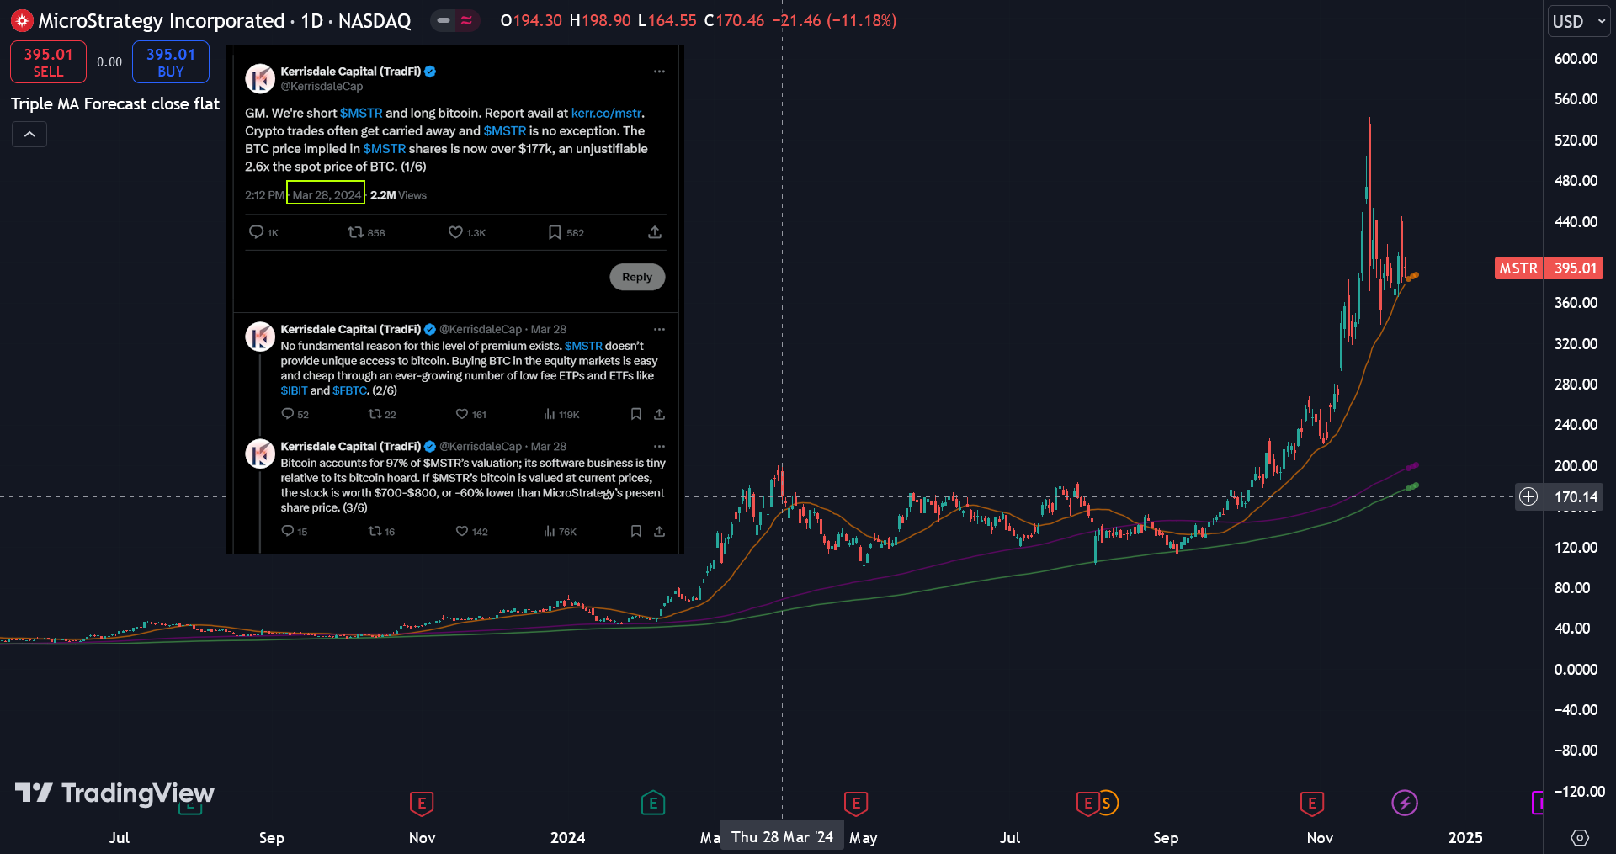Click the $FBTC cashtag link

click(x=350, y=390)
